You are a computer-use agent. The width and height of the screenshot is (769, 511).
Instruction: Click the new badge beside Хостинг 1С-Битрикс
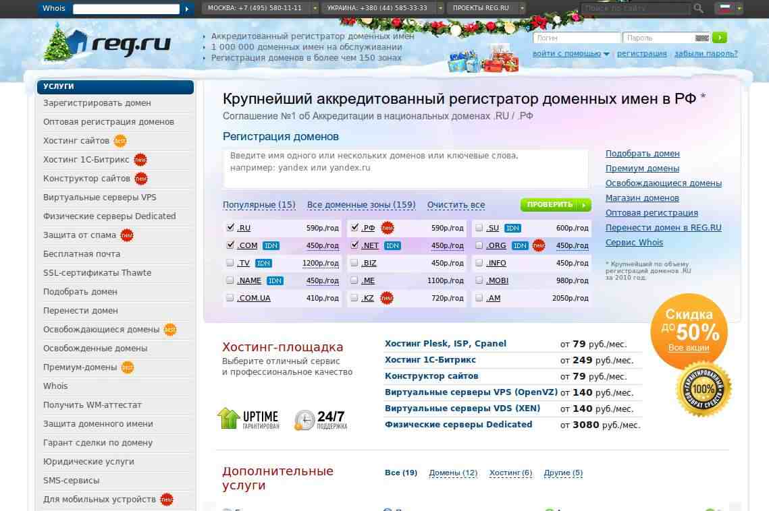coord(140,160)
